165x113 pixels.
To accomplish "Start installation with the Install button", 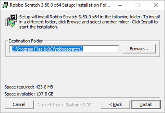I will tap(146, 105).
